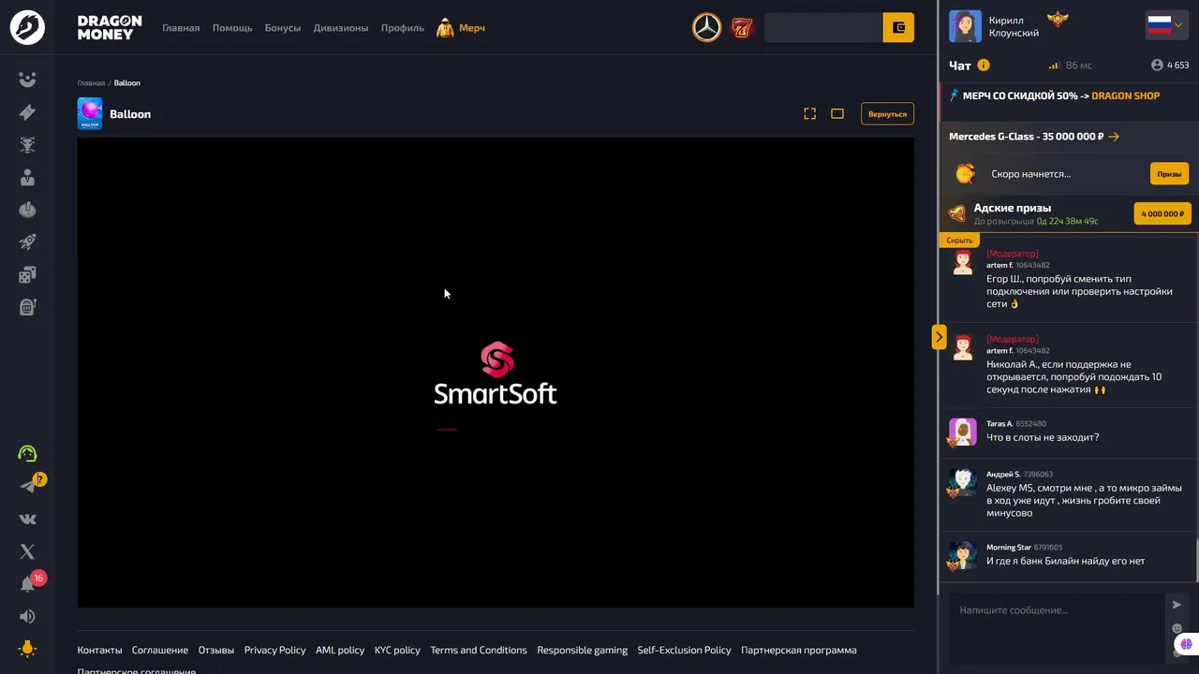Click the online users count 4 653
The width and height of the screenshot is (1199, 674).
coord(1170,66)
